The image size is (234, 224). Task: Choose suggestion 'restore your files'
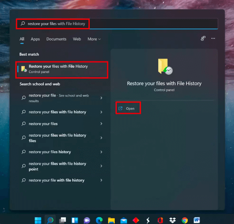[43, 124]
